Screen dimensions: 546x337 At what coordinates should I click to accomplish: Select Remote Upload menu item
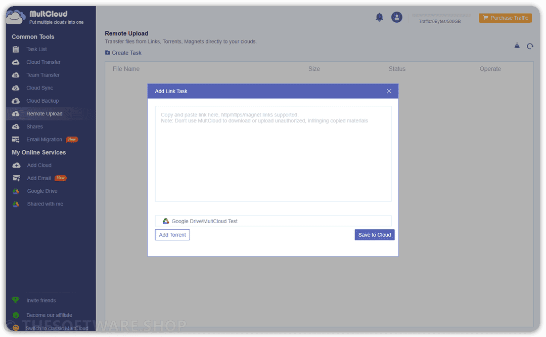pyautogui.click(x=44, y=114)
